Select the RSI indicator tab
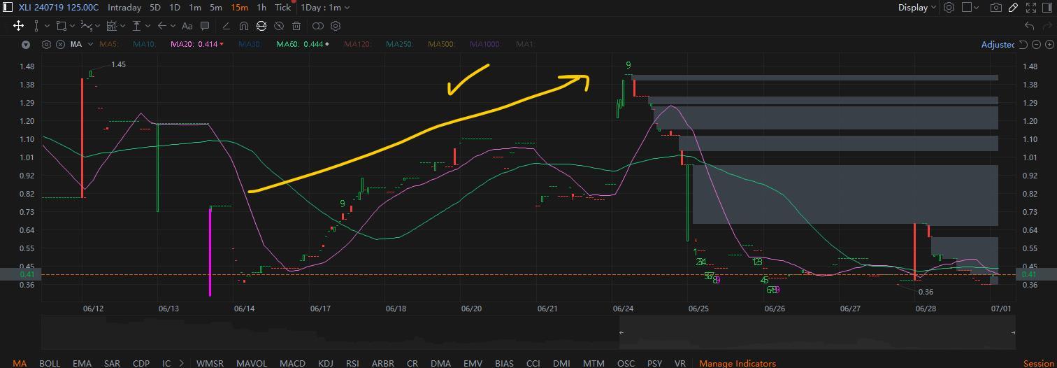This screenshot has width=1057, height=368. click(352, 363)
